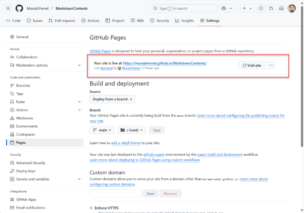Open Webhooks settings

[x=46, y=118]
